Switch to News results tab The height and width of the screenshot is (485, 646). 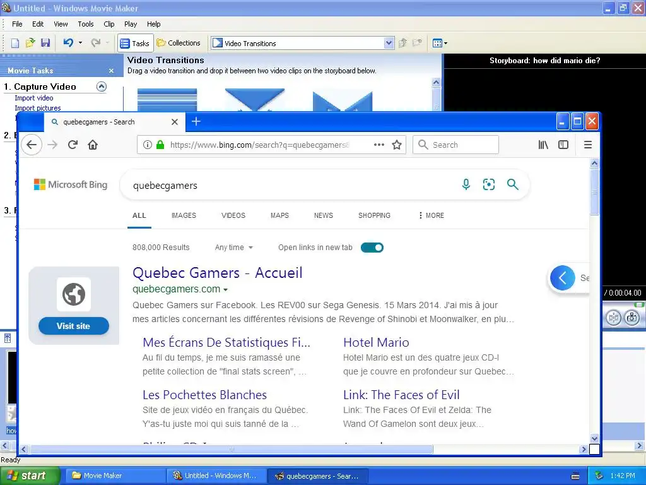click(324, 215)
